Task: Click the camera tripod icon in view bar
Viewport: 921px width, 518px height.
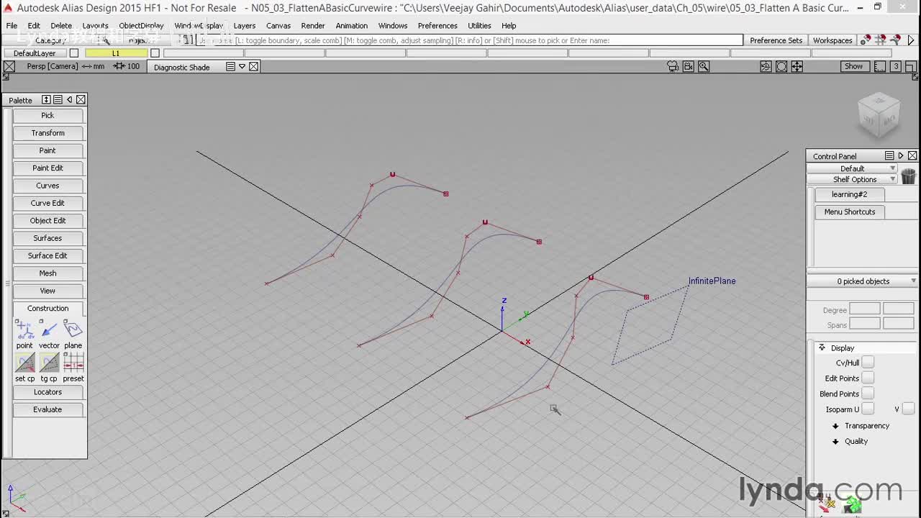Action: point(673,66)
